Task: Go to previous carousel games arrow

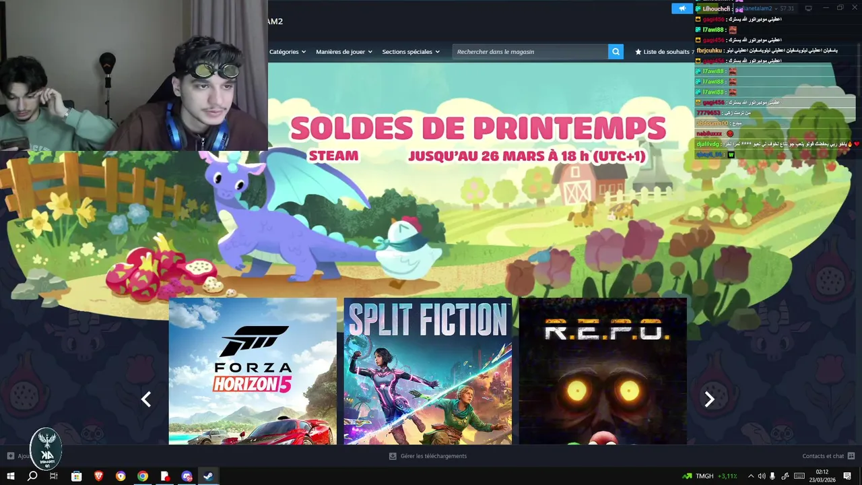Action: (x=146, y=399)
